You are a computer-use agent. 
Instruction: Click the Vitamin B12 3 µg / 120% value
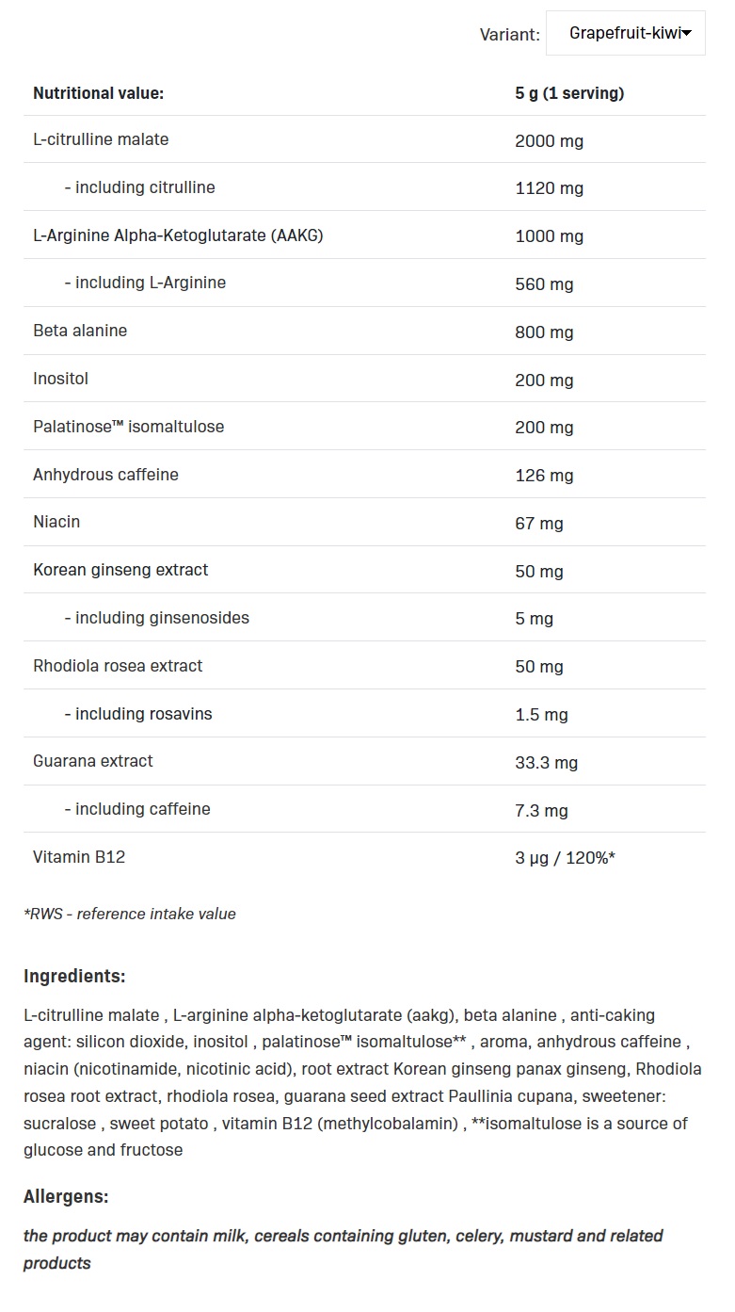point(565,858)
